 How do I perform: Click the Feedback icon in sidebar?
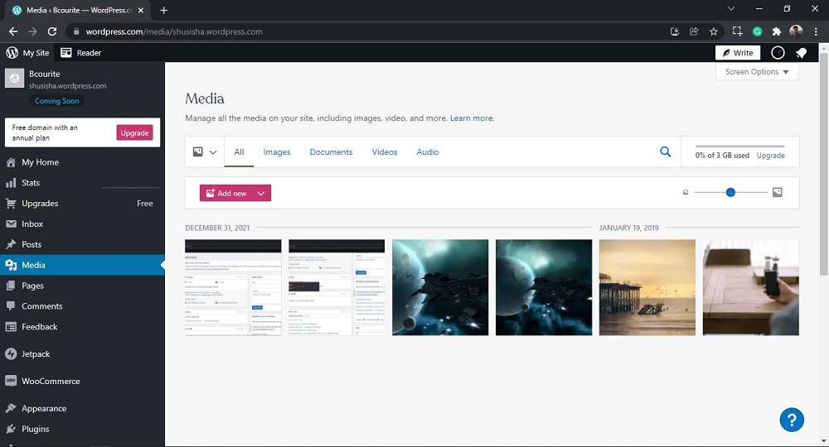point(11,327)
